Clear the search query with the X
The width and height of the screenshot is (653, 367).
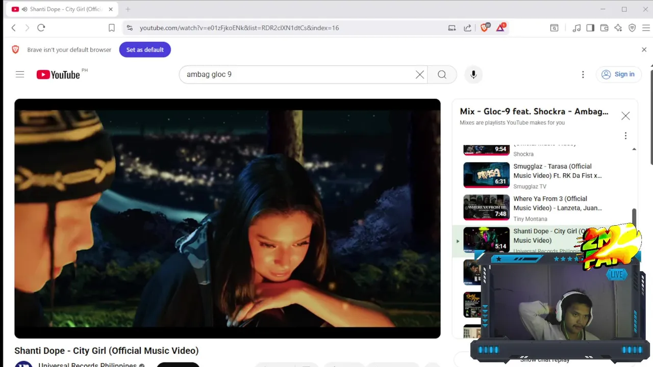pyautogui.click(x=420, y=74)
